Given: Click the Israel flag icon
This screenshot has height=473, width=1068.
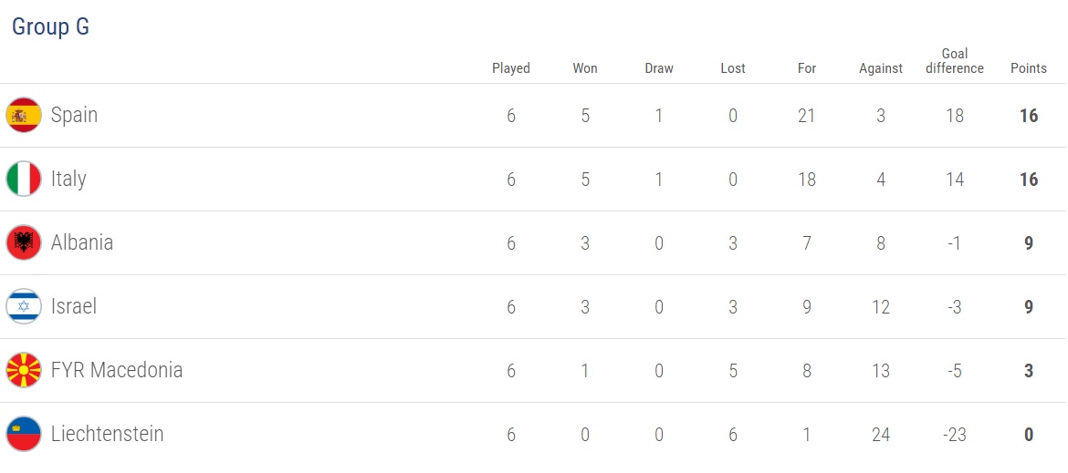Looking at the screenshot, I should [24, 307].
